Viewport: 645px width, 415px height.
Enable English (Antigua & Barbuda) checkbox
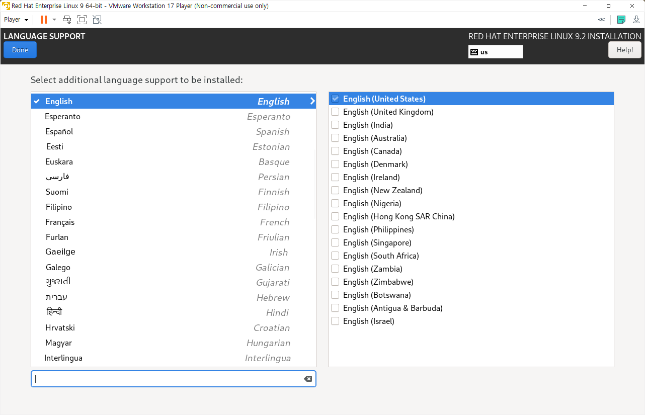(335, 308)
